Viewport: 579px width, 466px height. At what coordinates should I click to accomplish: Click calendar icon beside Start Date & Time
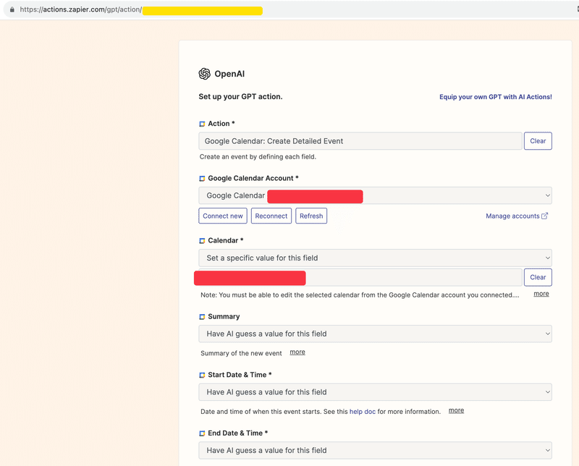pyautogui.click(x=202, y=375)
